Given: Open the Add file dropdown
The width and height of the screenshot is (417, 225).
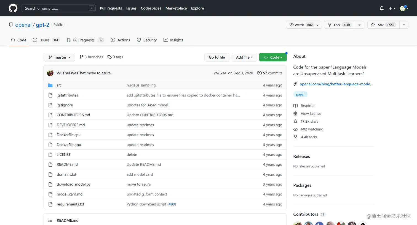Looking at the screenshot, I should (x=244, y=57).
